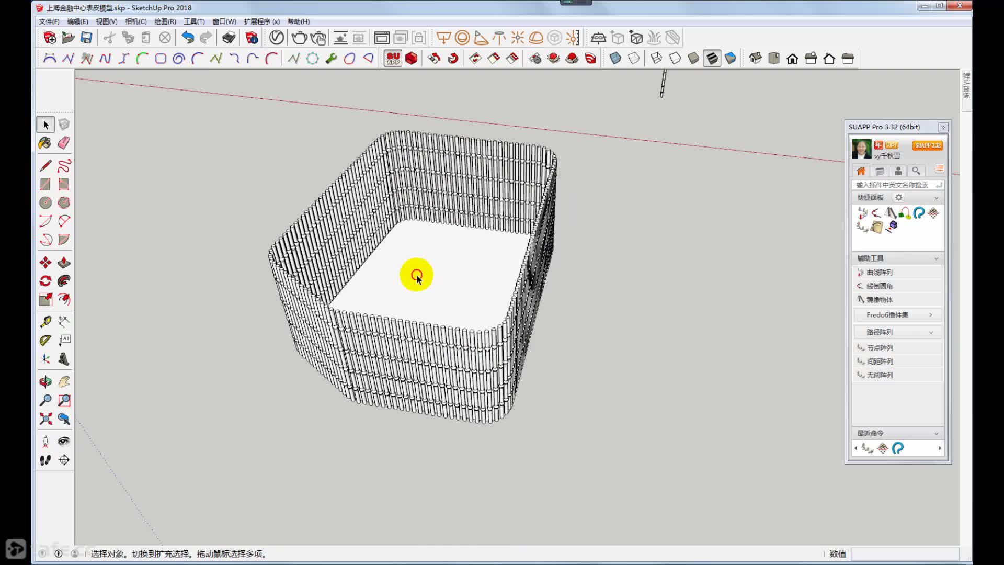Screen dimensions: 1004x565
Task: Click the SUAPP plugin name search field
Action: coord(897,185)
